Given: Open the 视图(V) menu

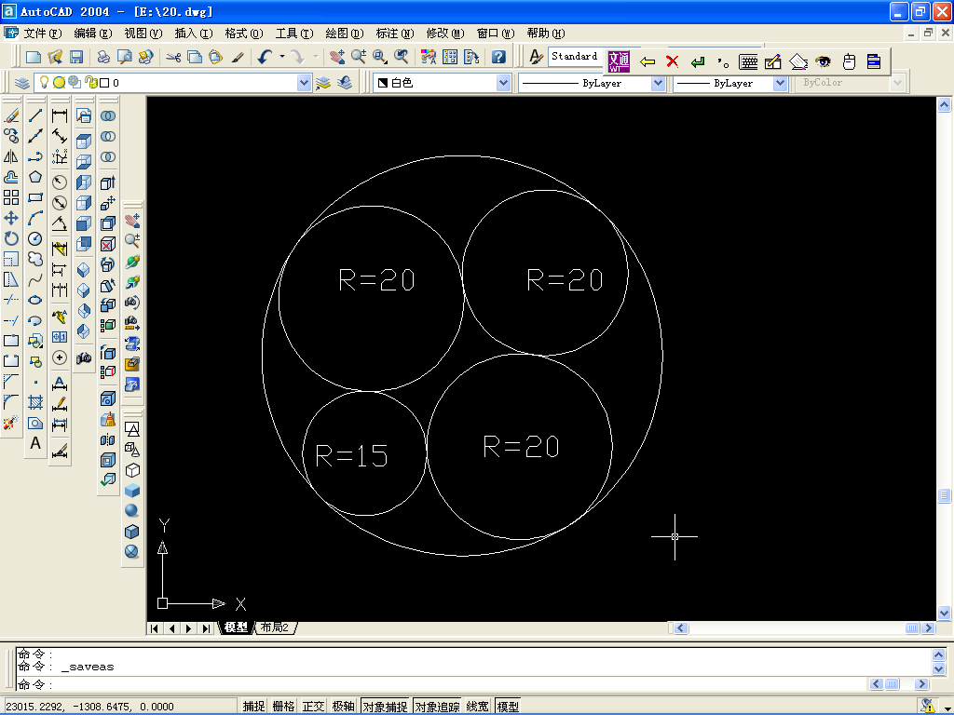Looking at the screenshot, I should pyautogui.click(x=143, y=34).
